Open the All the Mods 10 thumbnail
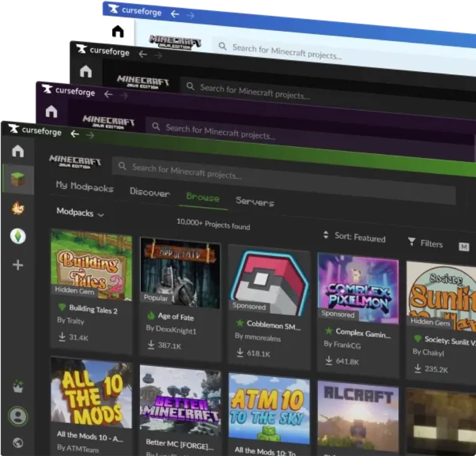Image resolution: width=476 pixels, height=456 pixels. [91, 393]
